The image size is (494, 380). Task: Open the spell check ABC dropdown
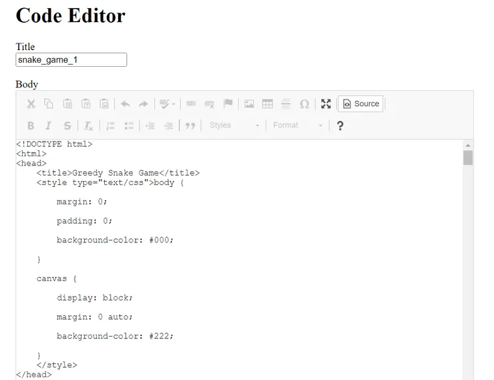(168, 104)
